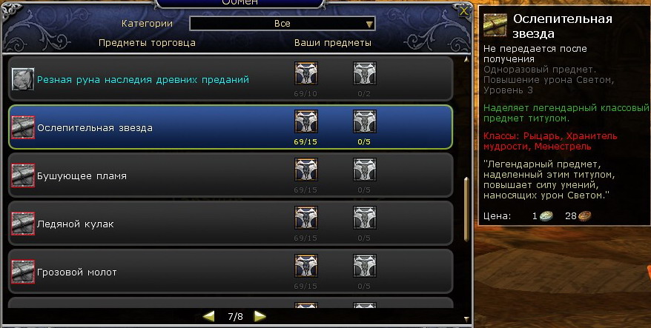Click the Бушующее пламя scroll icon
The height and width of the screenshot is (328, 651).
tap(23, 175)
